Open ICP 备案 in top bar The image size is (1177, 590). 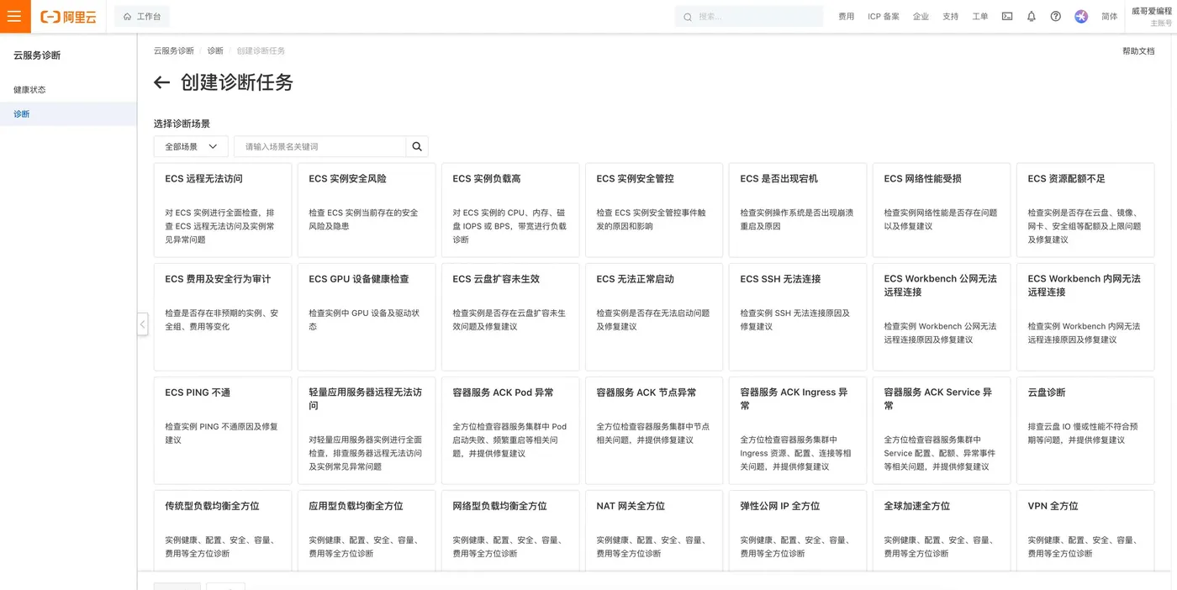(x=884, y=16)
